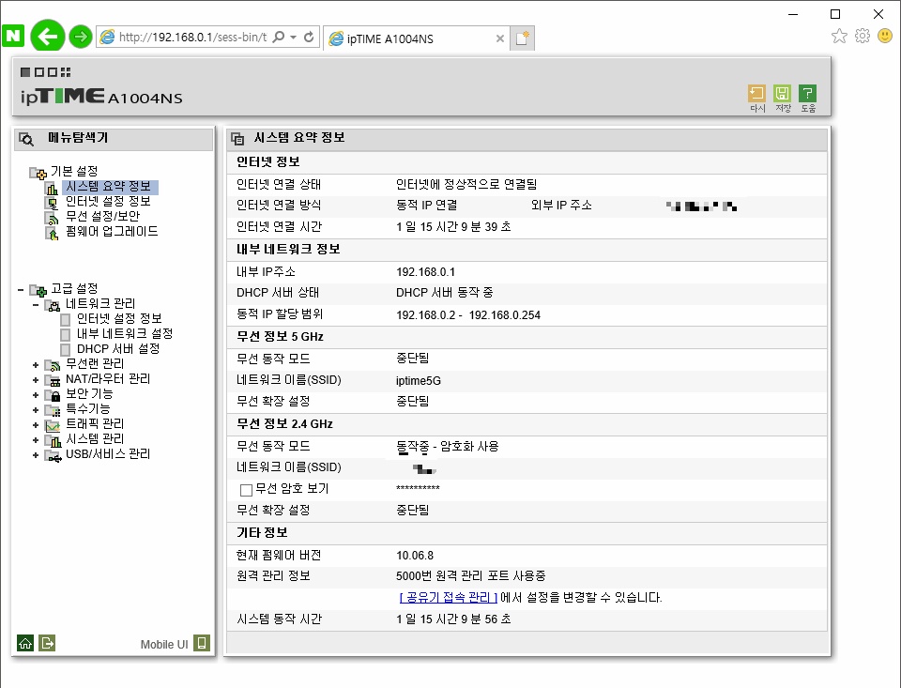This screenshot has height=688, width=901.
Task: Expand the 보안 기능 tree node
Action: point(36,395)
